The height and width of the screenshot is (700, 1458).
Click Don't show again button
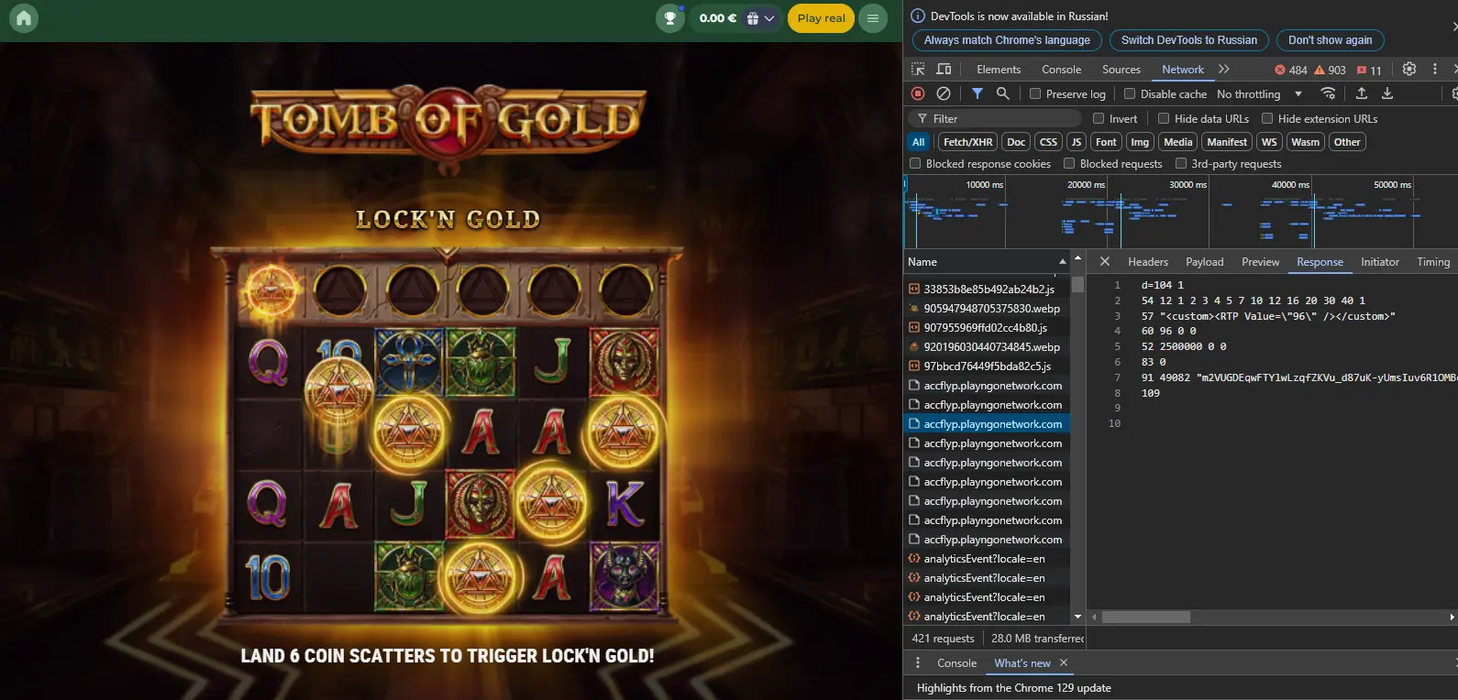(1330, 40)
